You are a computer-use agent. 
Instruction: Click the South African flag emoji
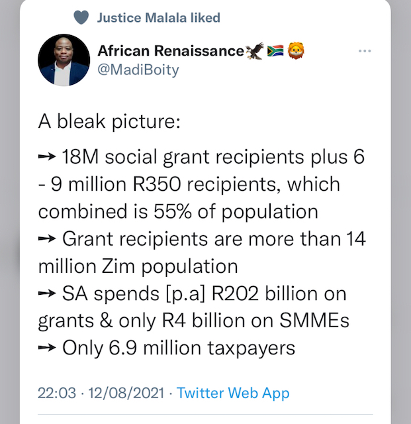coord(275,51)
